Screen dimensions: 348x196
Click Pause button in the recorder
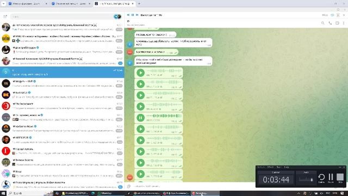coord(331,178)
